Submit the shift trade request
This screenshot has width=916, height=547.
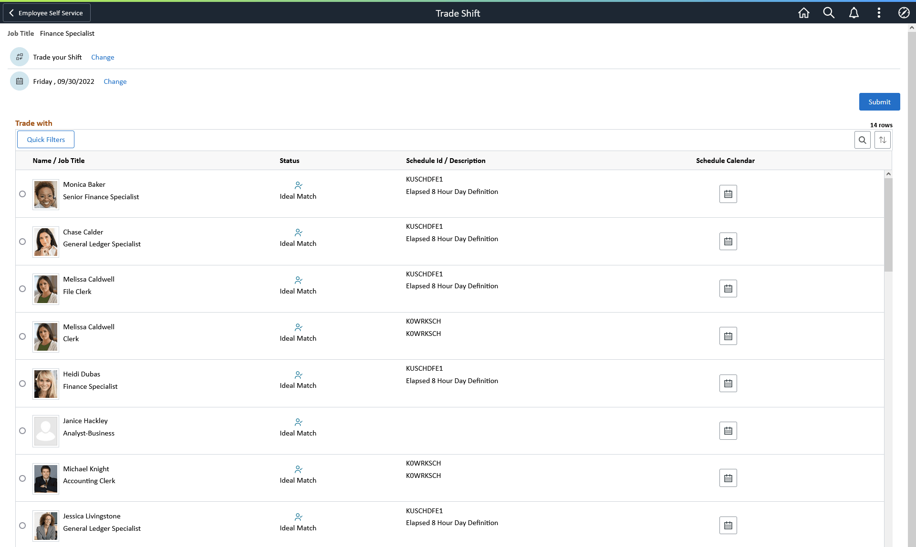click(879, 102)
